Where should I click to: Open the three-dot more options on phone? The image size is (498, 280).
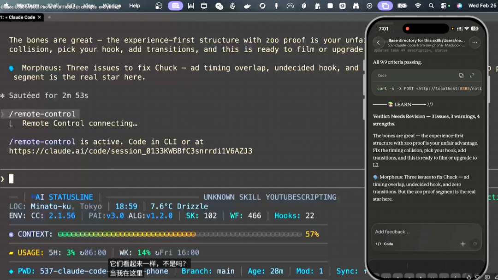pos(474,42)
